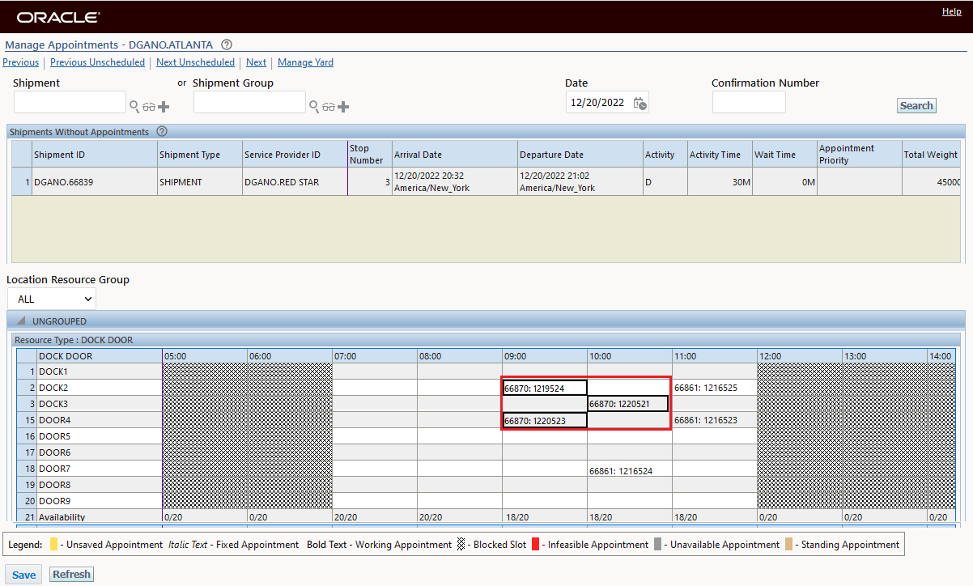Click the plus icon beside Shipment field
Viewport: 973px width, 586px height.
[164, 107]
